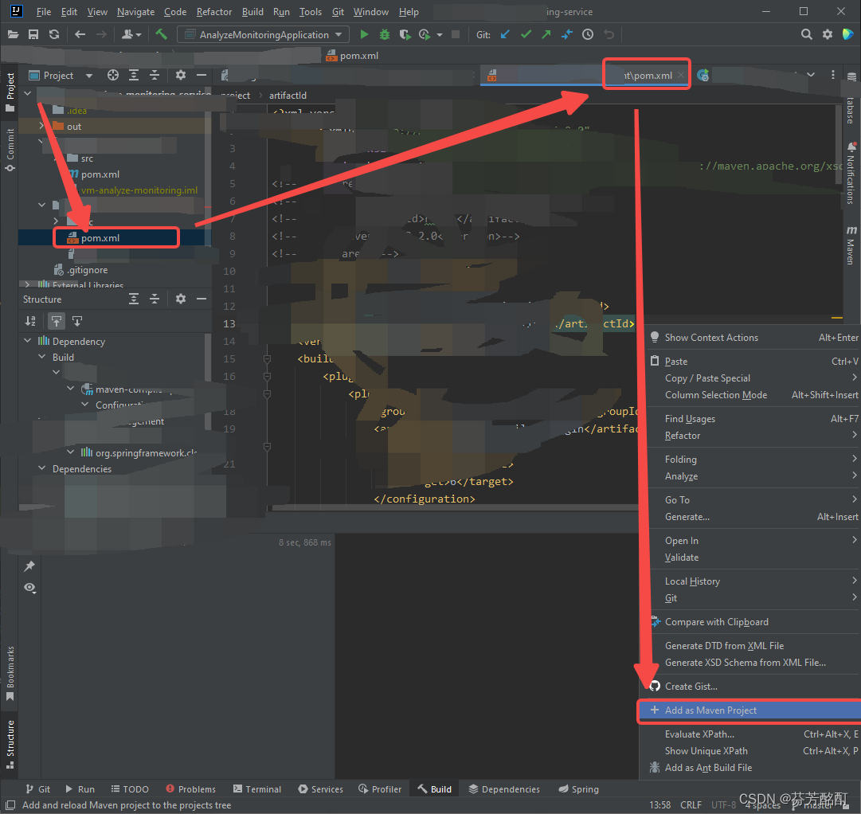Open the Dependencies tool window
The width and height of the screenshot is (861, 814).
504,789
